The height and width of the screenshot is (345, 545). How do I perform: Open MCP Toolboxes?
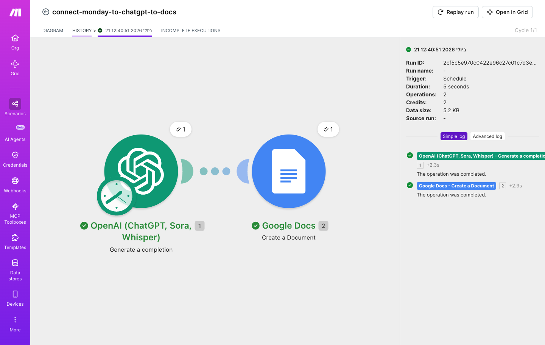coord(15,213)
